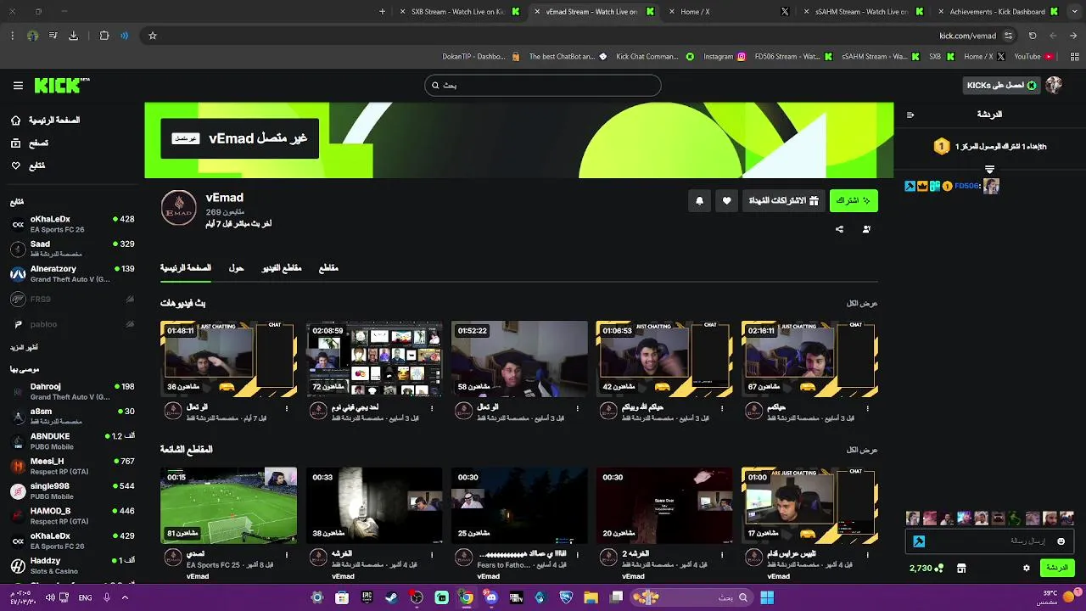Viewport: 1086px width, 611px height.
Task: Click the get KICKs button
Action: 1002,86
